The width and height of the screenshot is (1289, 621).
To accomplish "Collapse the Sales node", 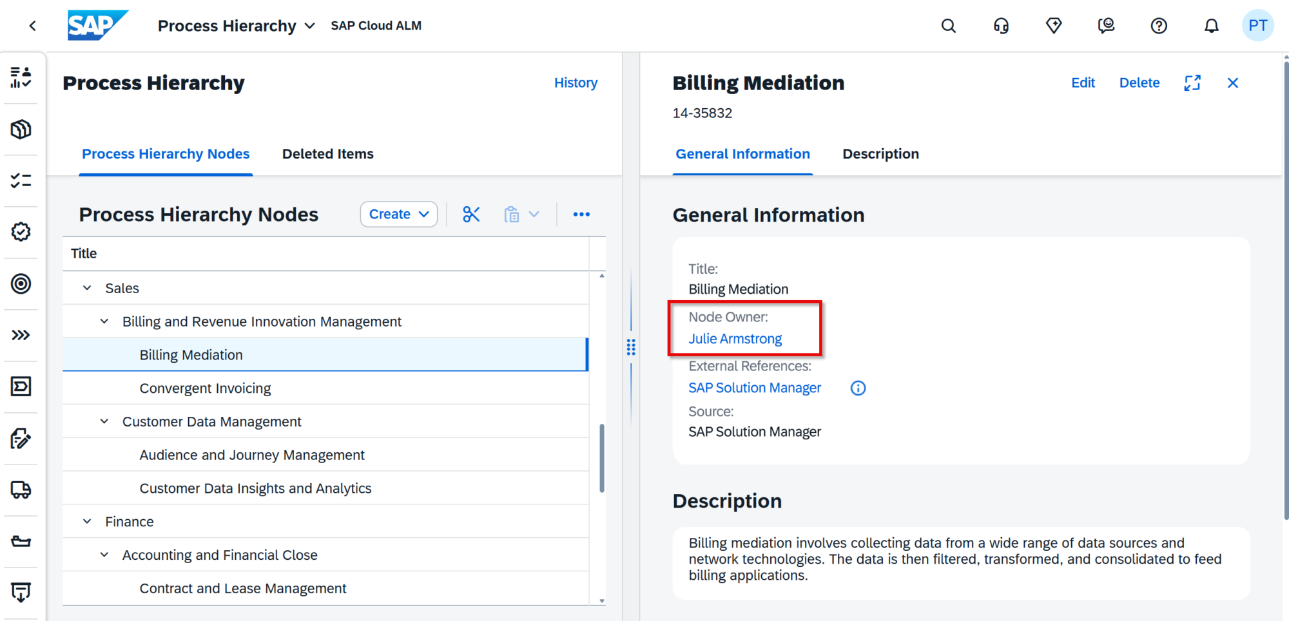I will [87, 288].
